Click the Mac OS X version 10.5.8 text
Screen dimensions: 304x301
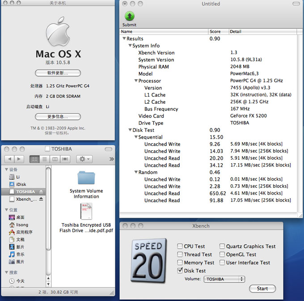pyautogui.click(x=58, y=63)
